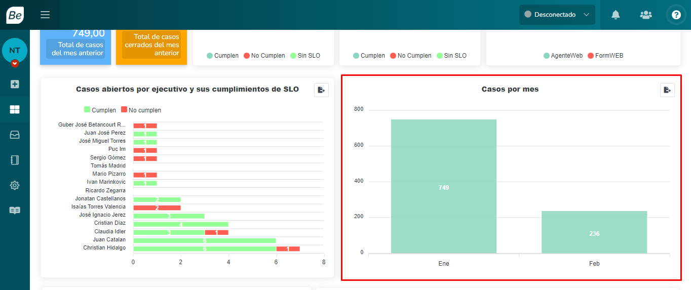Open the users group icon
The width and height of the screenshot is (691, 290).
(646, 15)
